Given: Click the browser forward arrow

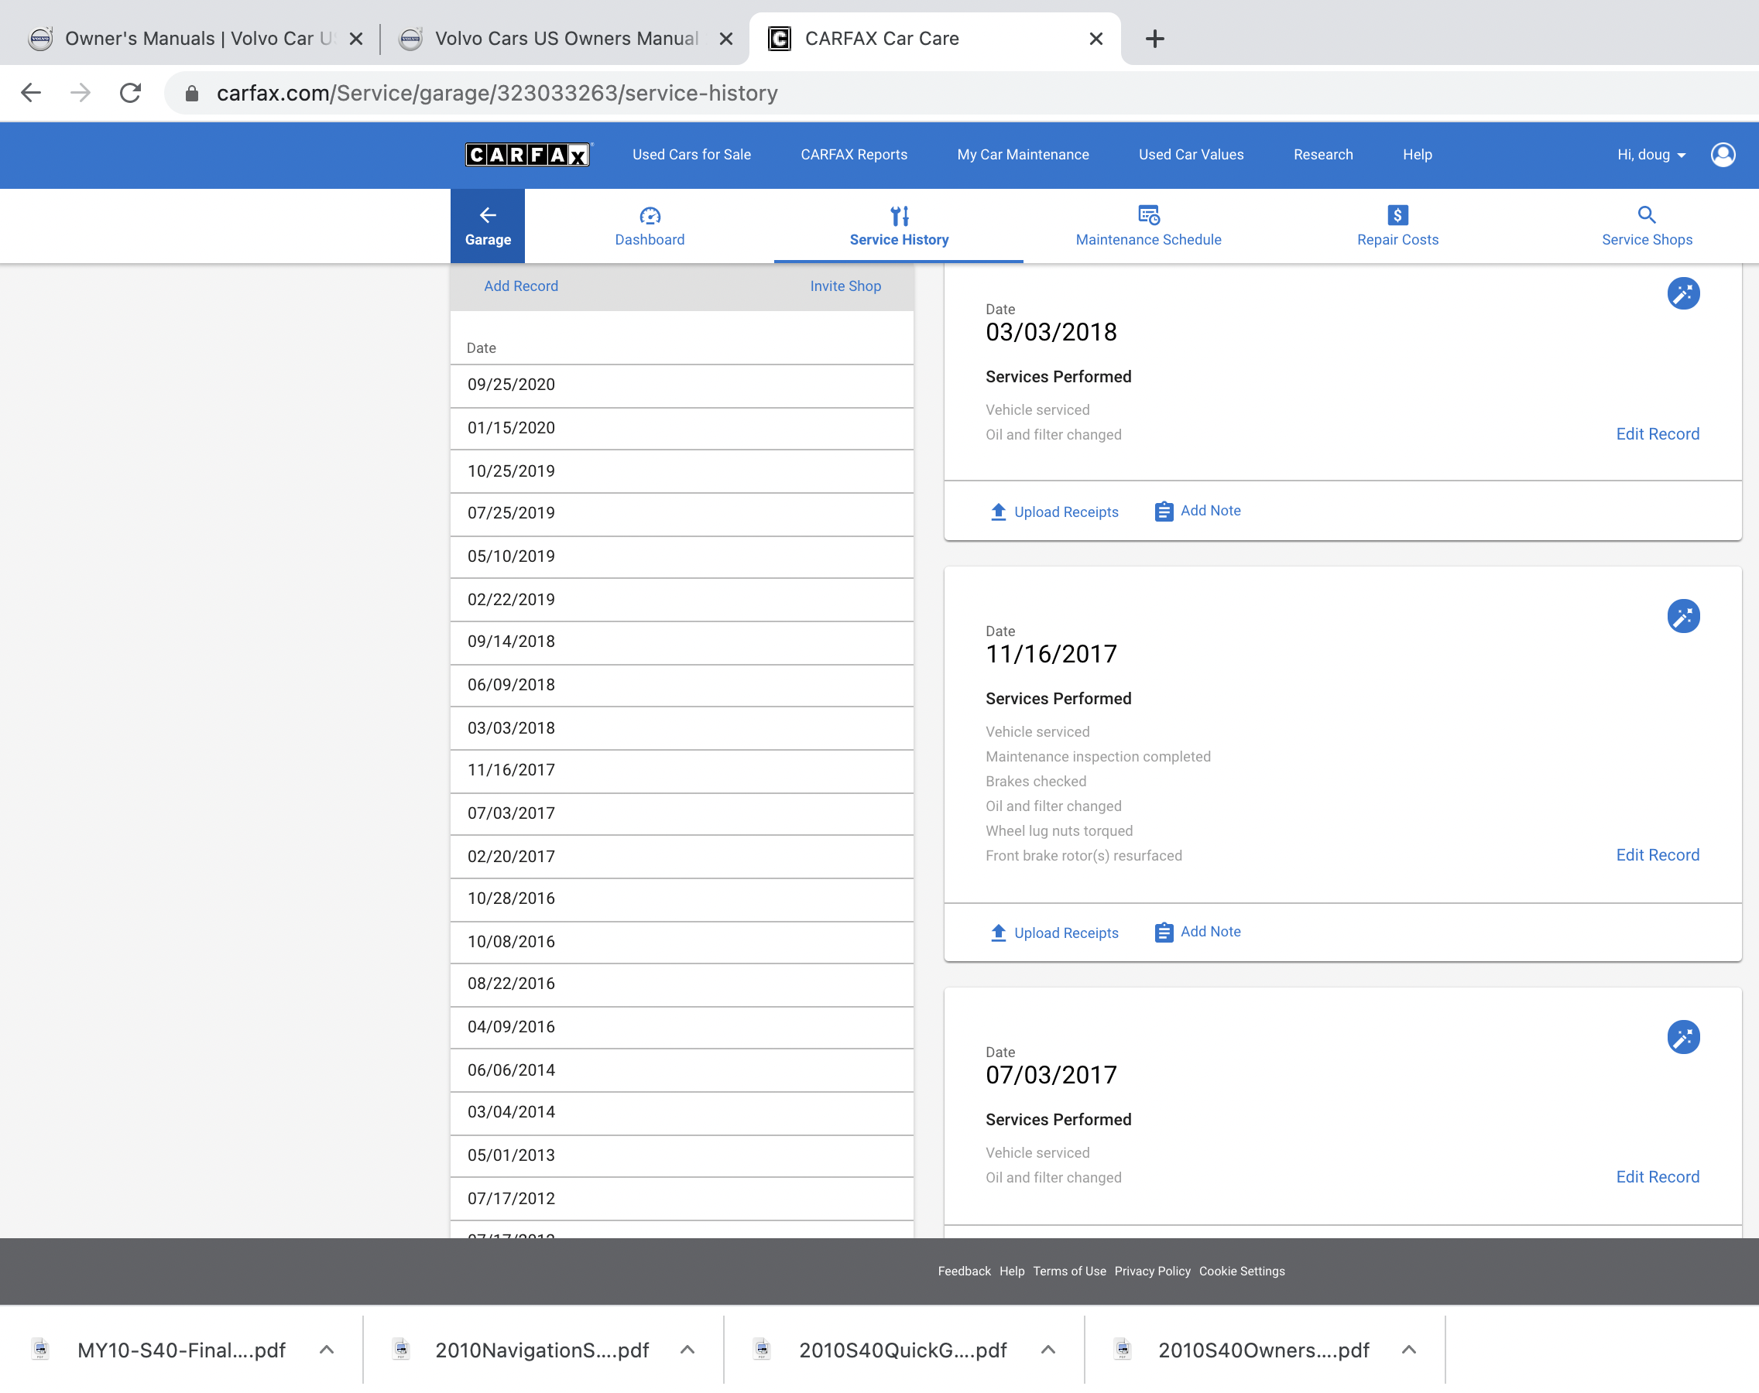Looking at the screenshot, I should (80, 93).
